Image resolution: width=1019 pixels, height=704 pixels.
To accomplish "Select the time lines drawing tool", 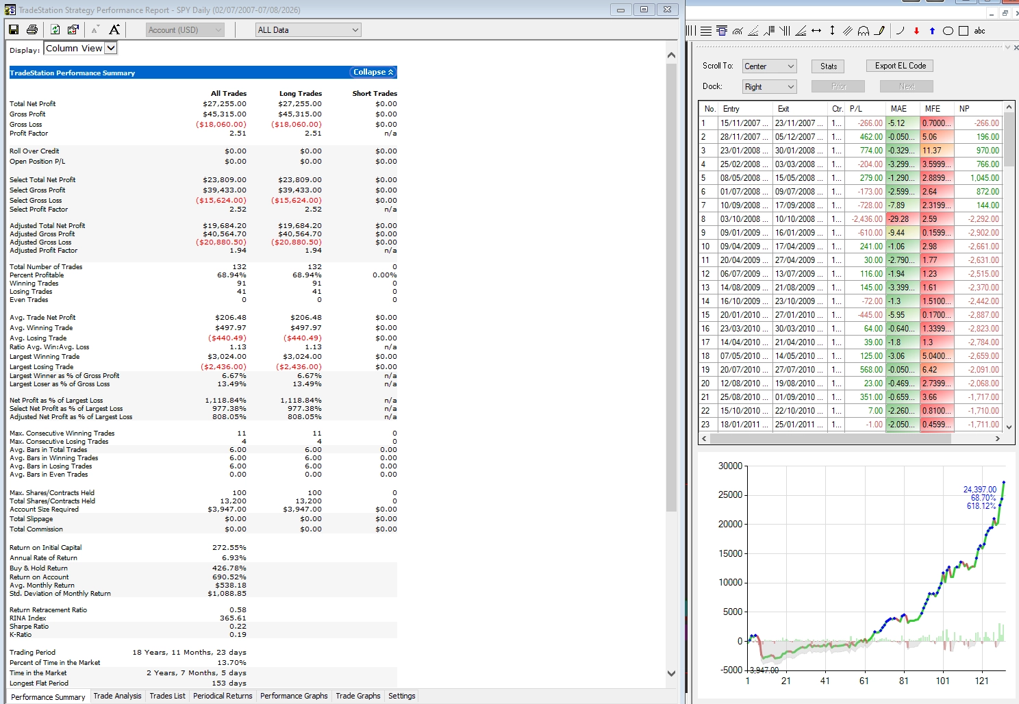I will [x=785, y=31].
